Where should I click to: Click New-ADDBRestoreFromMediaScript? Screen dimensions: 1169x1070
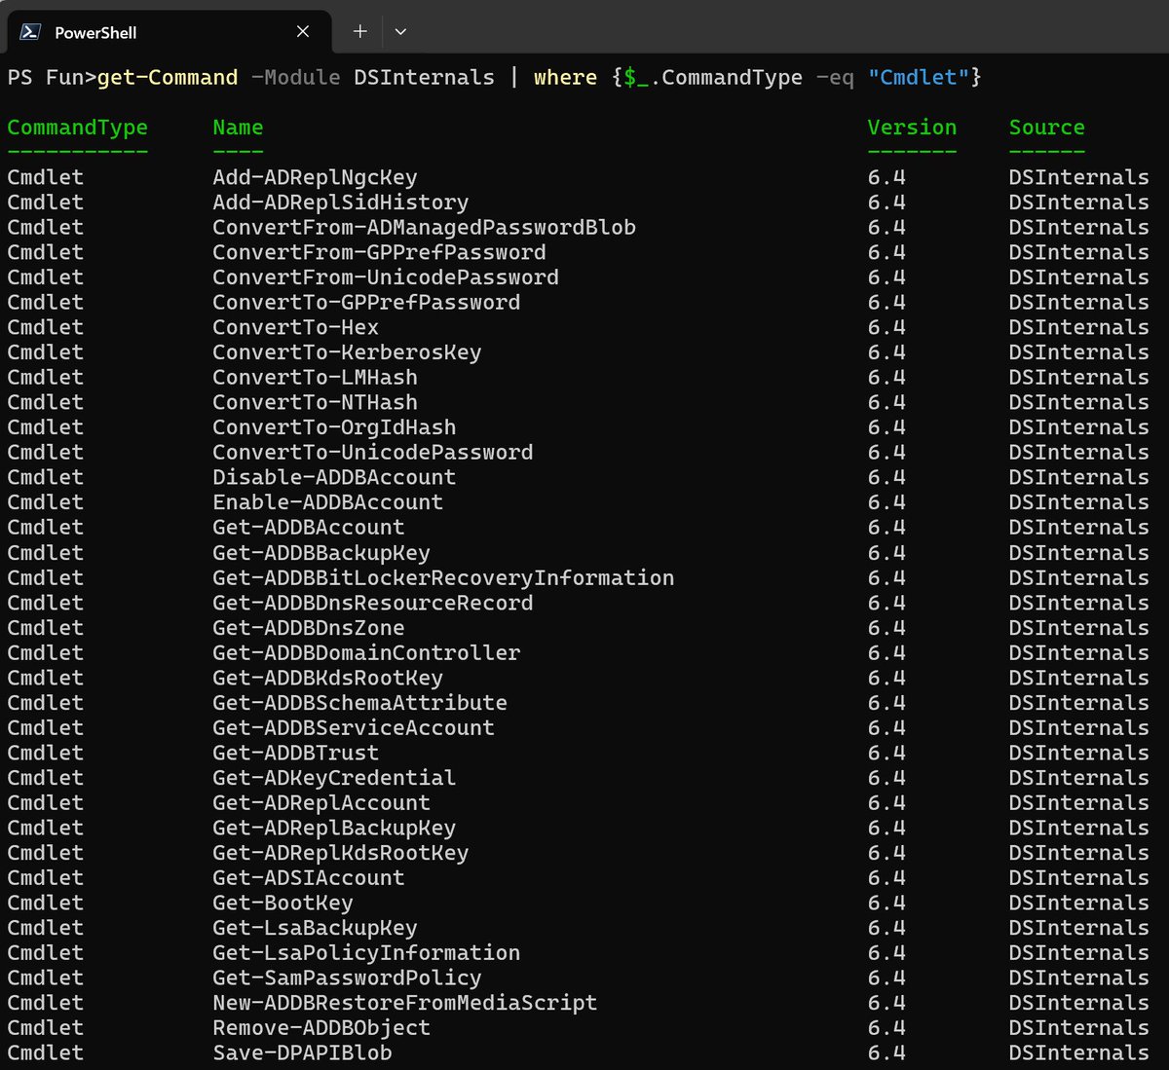pos(404,1003)
